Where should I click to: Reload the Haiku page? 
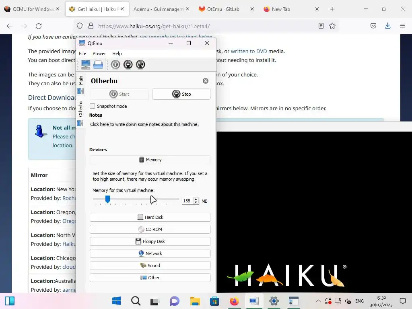click(39, 26)
